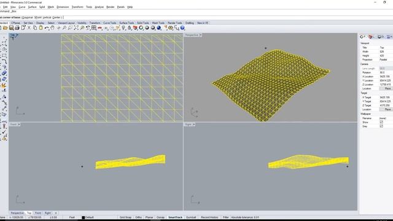Open the Analyze menu
Viewport: 393px width, 221px height.
click(x=99, y=7)
